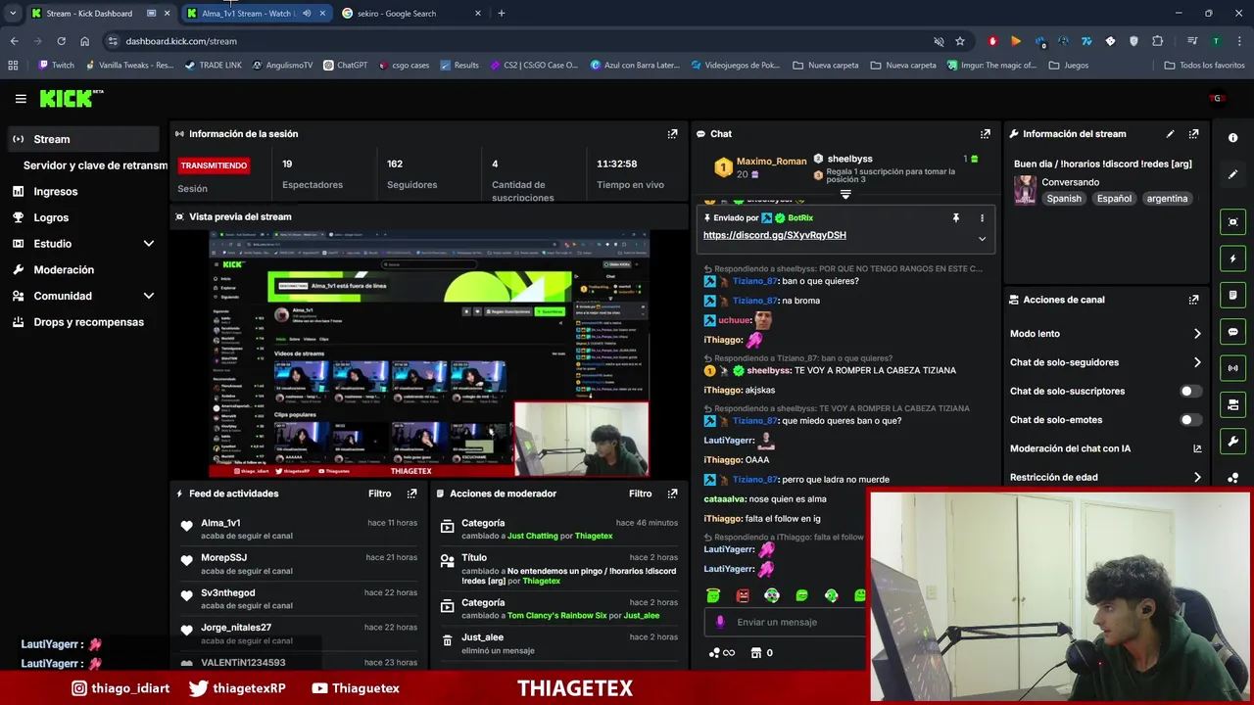This screenshot has width=1254, height=705.
Task: Click the lightning bolt icon in right sidebar
Action: click(1232, 258)
